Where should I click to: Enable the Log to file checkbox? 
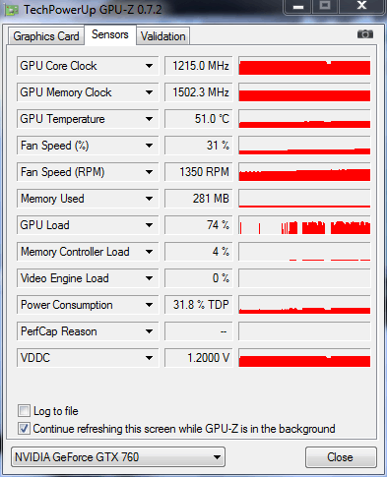(x=24, y=410)
